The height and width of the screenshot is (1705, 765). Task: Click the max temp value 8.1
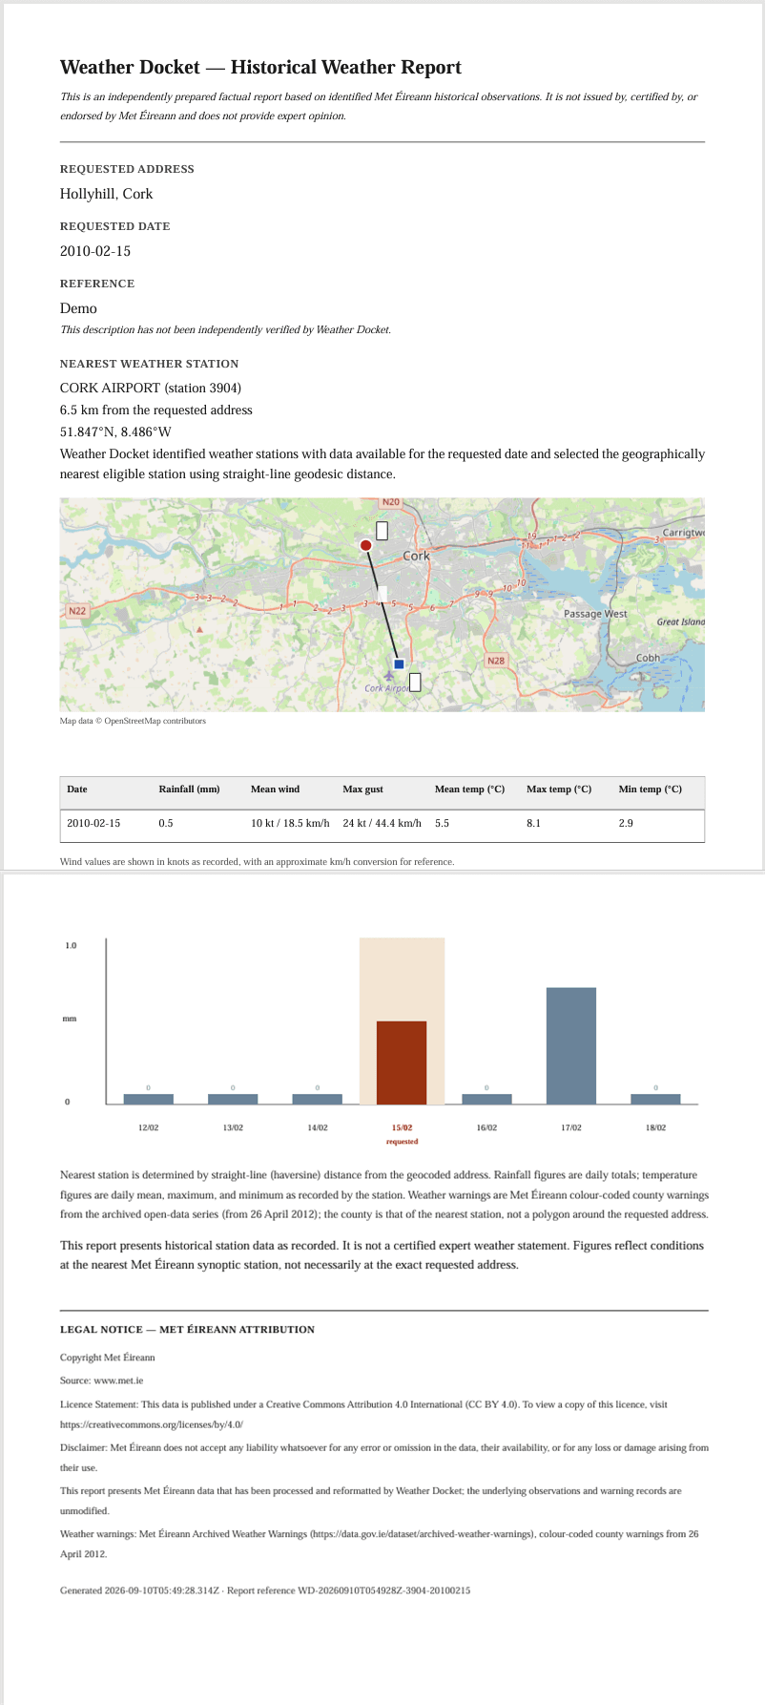coord(533,823)
